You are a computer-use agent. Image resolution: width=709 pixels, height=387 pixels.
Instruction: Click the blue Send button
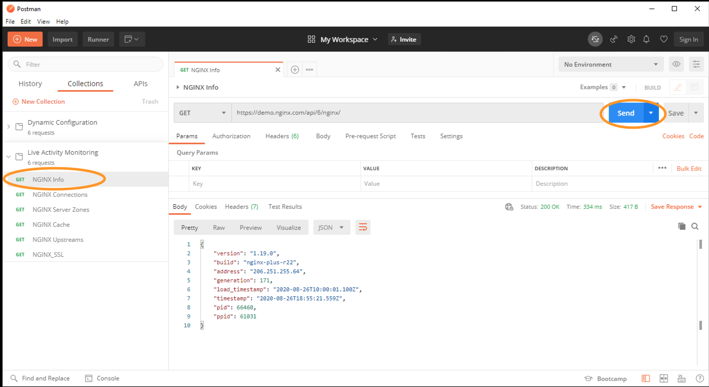(x=626, y=113)
